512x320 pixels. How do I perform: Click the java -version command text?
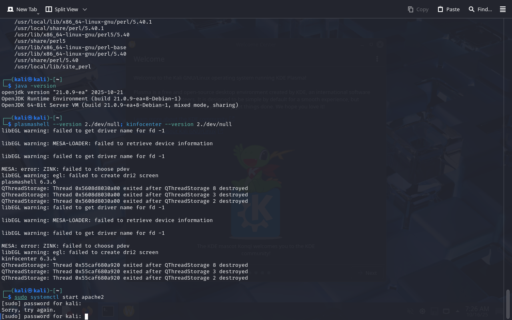tap(35, 86)
